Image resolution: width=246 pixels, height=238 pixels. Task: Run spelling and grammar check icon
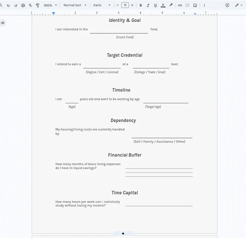coord(30,5)
